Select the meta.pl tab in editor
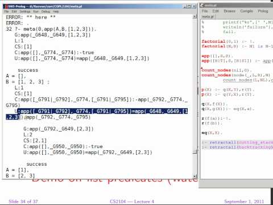This screenshot has height=205, width=273. [x=208, y=17]
